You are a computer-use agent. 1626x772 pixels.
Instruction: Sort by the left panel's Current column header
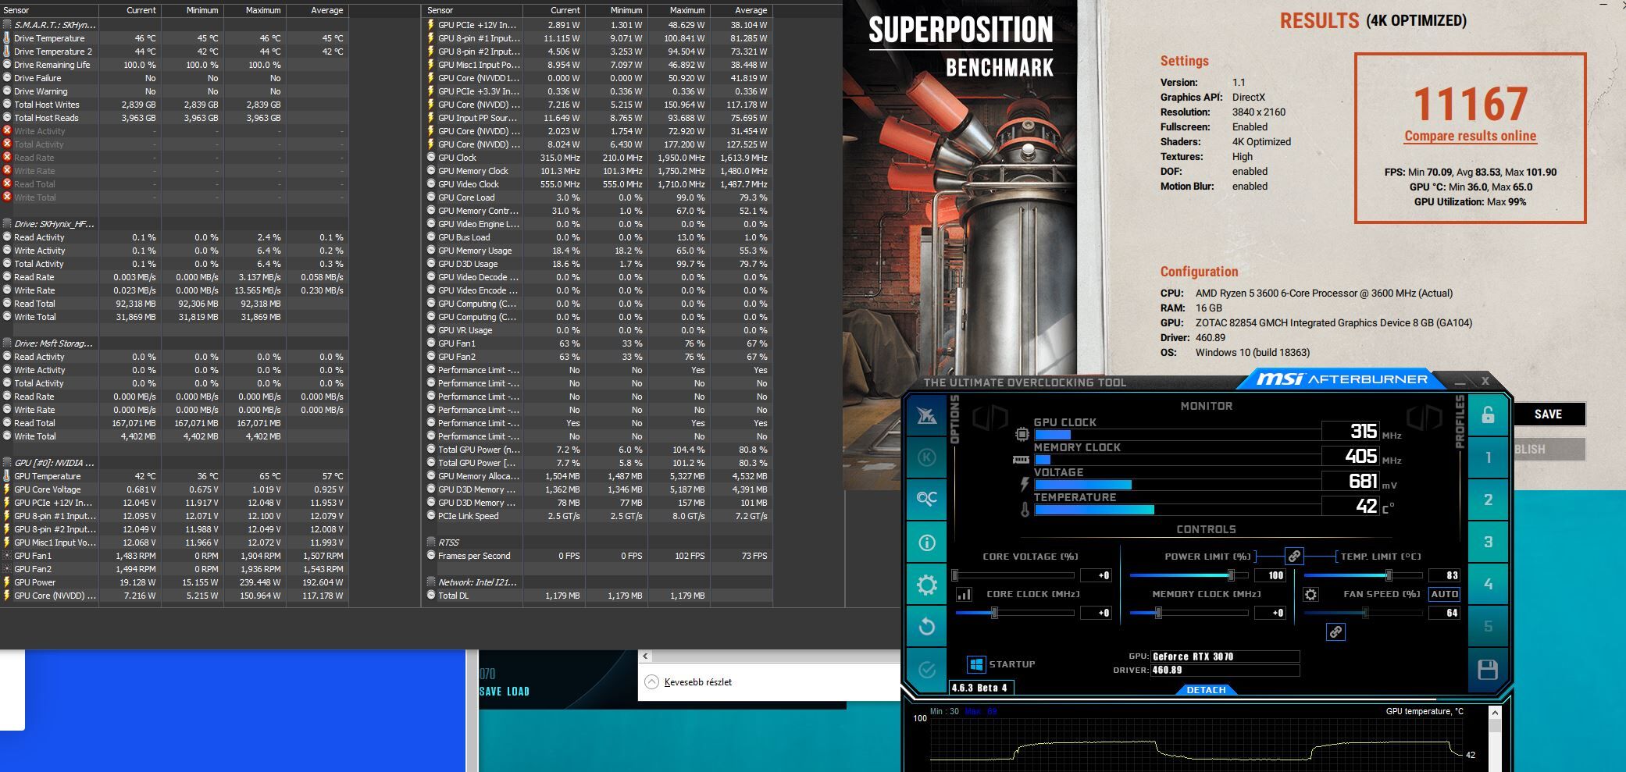(130, 10)
